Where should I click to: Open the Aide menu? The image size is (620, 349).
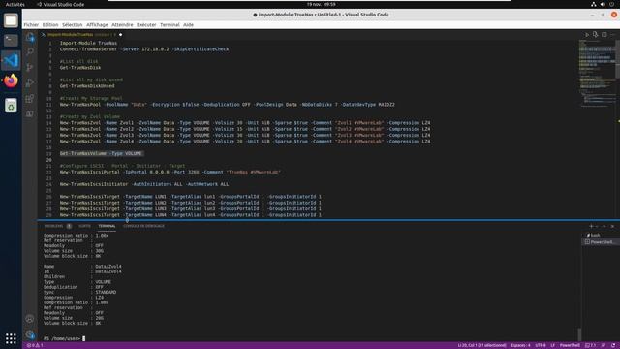pos(188,24)
